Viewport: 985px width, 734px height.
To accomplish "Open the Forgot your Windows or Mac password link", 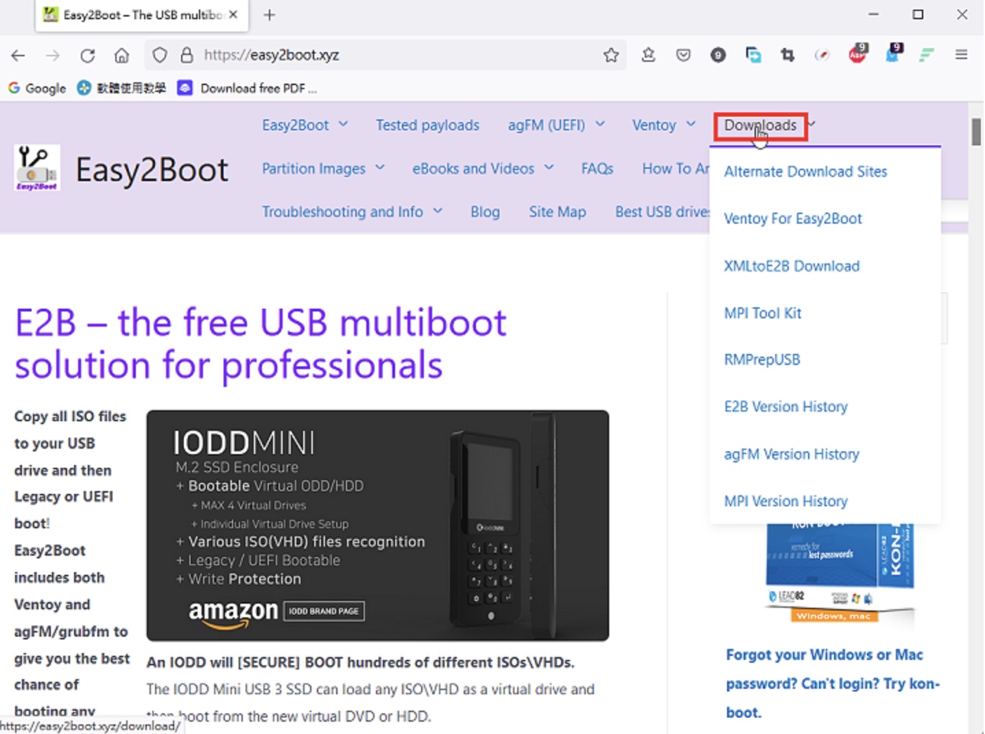I will coord(833,683).
